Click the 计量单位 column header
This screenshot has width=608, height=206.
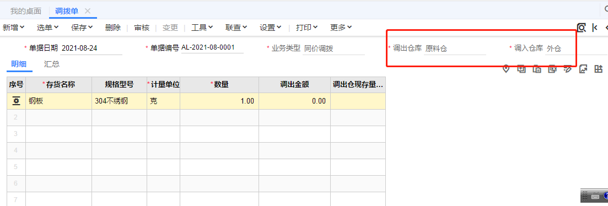(164, 84)
